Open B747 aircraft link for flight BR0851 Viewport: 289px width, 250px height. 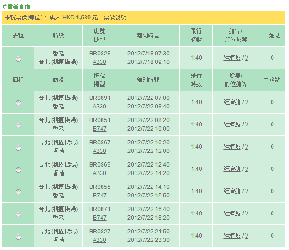click(x=100, y=129)
